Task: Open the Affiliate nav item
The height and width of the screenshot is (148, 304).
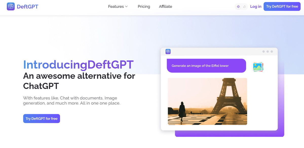Action: coord(165,7)
